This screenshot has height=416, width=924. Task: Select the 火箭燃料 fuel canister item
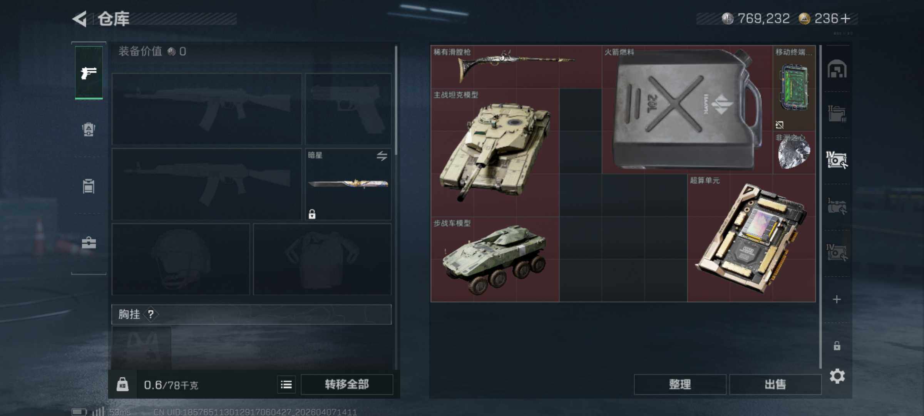[687, 110]
